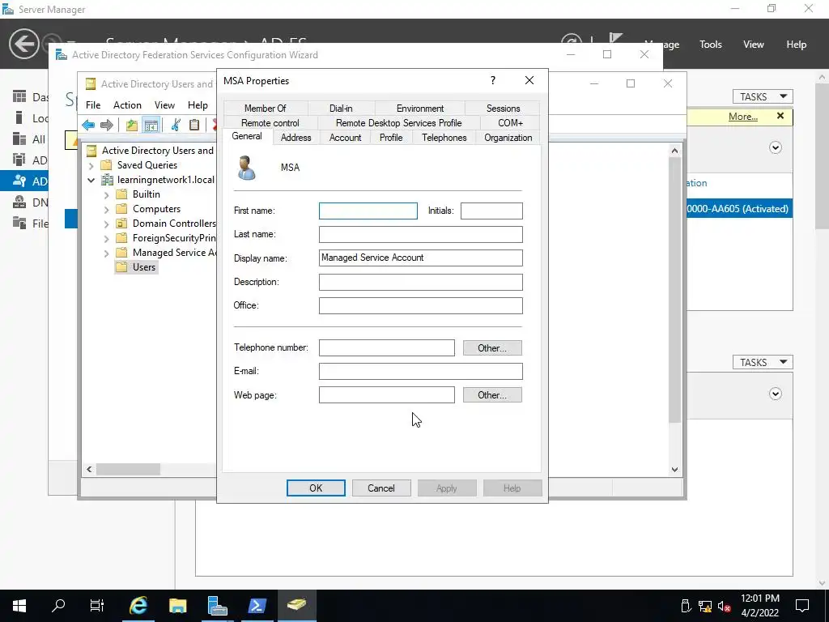Open the taskbar Search icon
The height and width of the screenshot is (622, 829).
coord(58,606)
